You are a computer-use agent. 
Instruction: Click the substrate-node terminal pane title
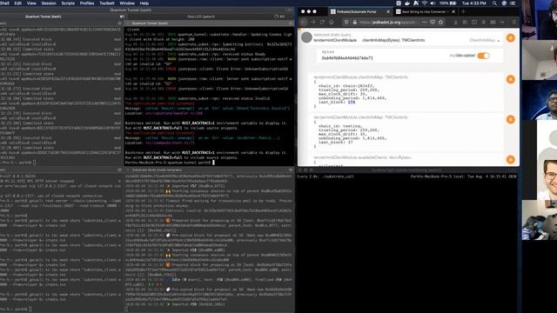157,170
